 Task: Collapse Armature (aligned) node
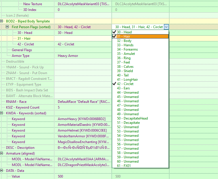(x=1, y=153)
